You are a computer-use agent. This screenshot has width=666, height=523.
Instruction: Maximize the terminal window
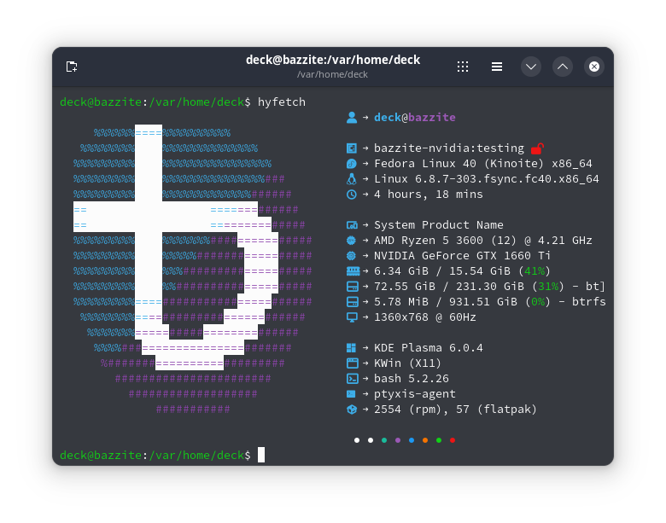tap(563, 67)
